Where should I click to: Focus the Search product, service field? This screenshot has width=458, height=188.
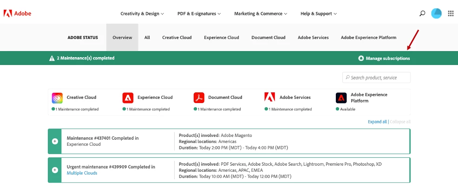tap(376, 78)
